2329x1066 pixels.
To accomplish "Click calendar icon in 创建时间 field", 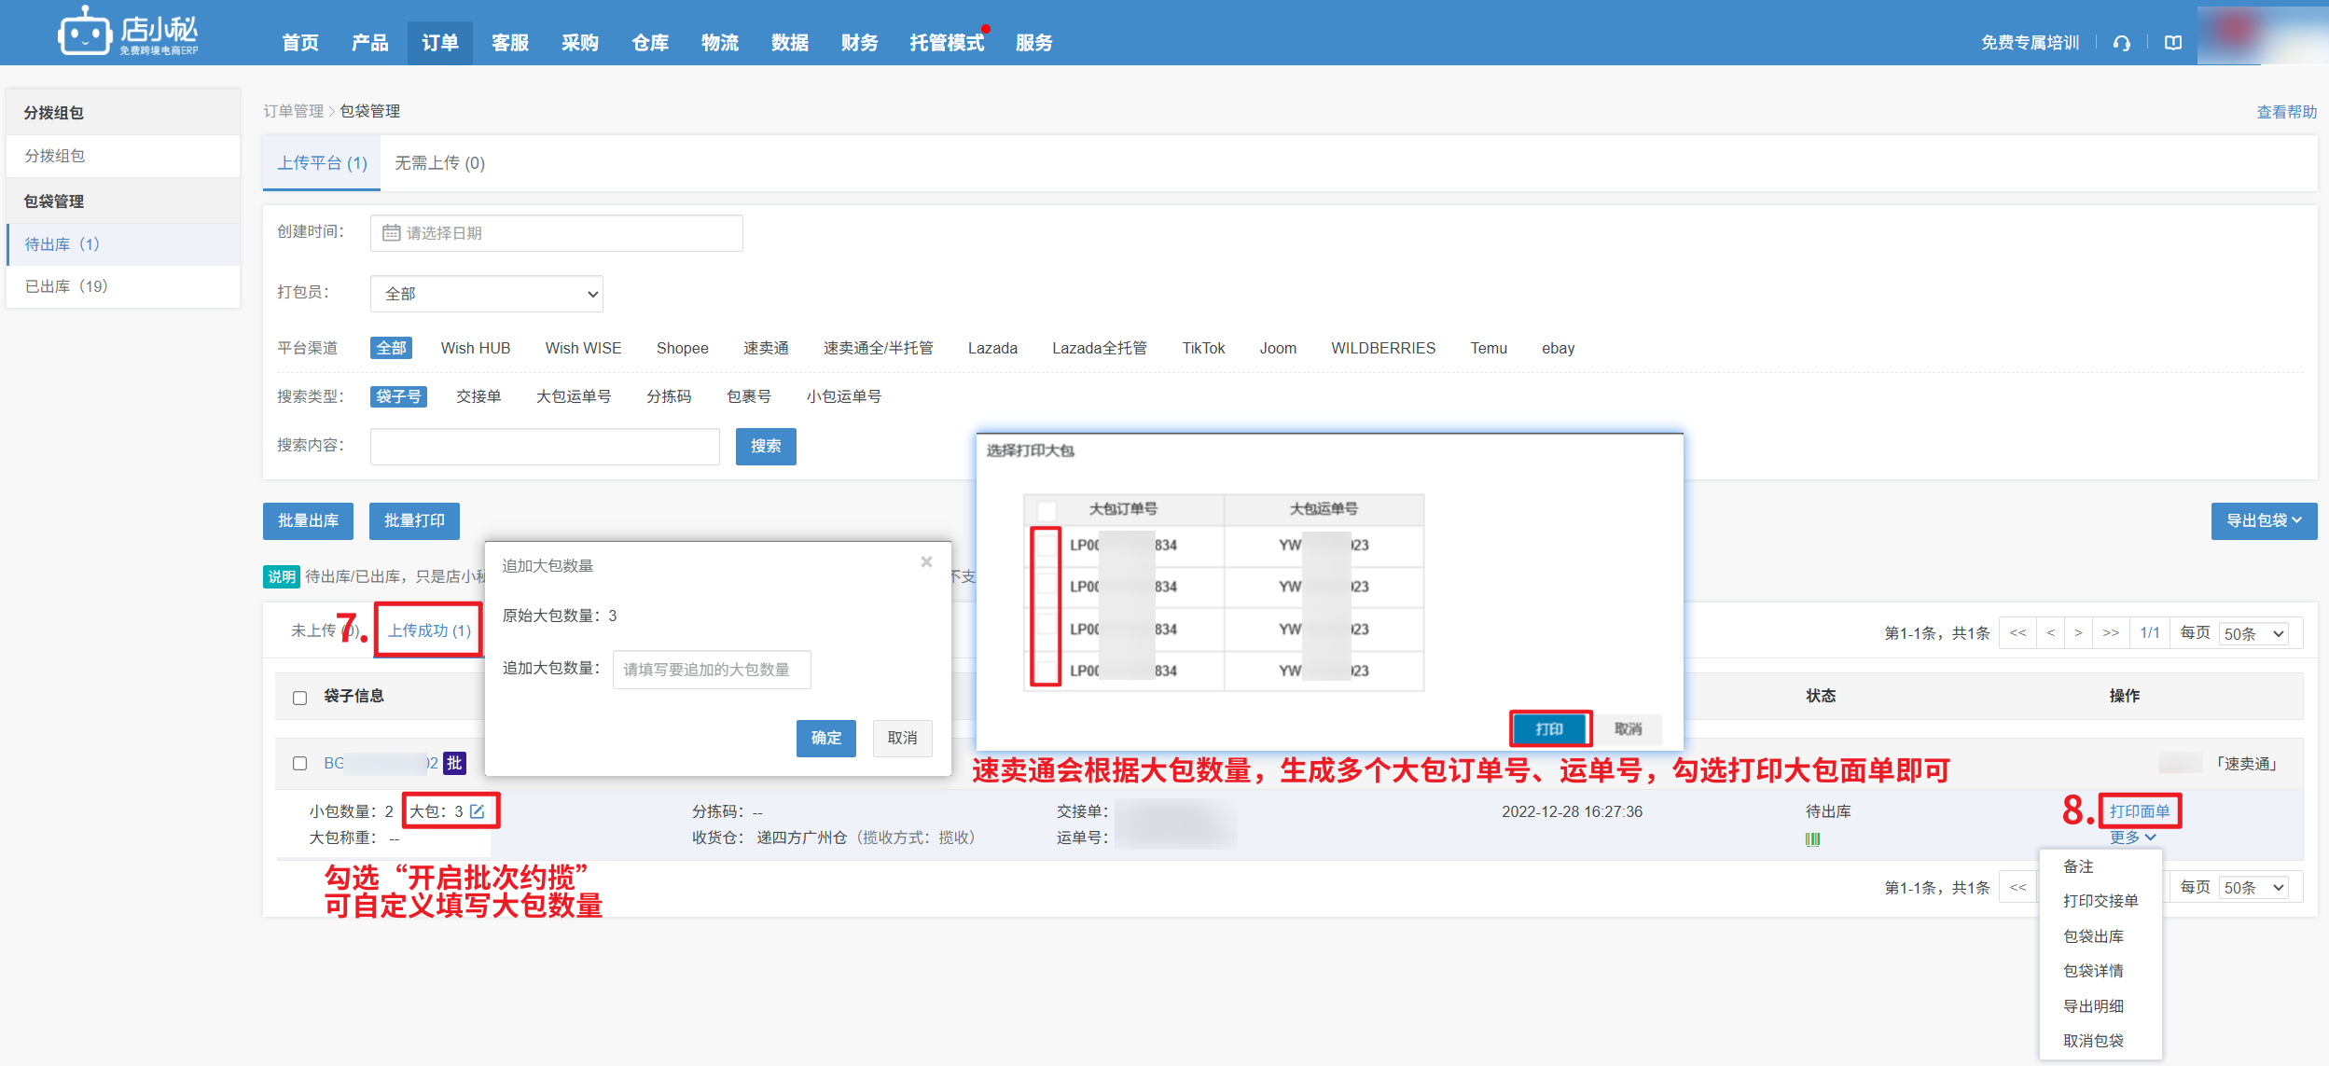I will tap(392, 233).
